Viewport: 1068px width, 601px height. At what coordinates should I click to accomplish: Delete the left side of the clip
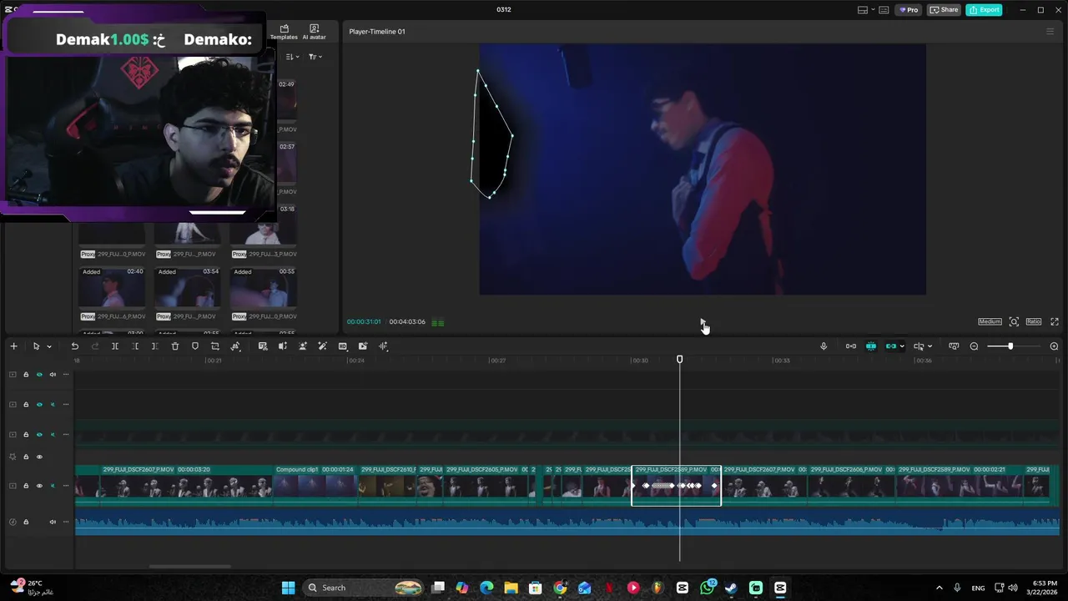click(x=135, y=346)
